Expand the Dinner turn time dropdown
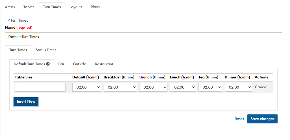 pos(238,87)
